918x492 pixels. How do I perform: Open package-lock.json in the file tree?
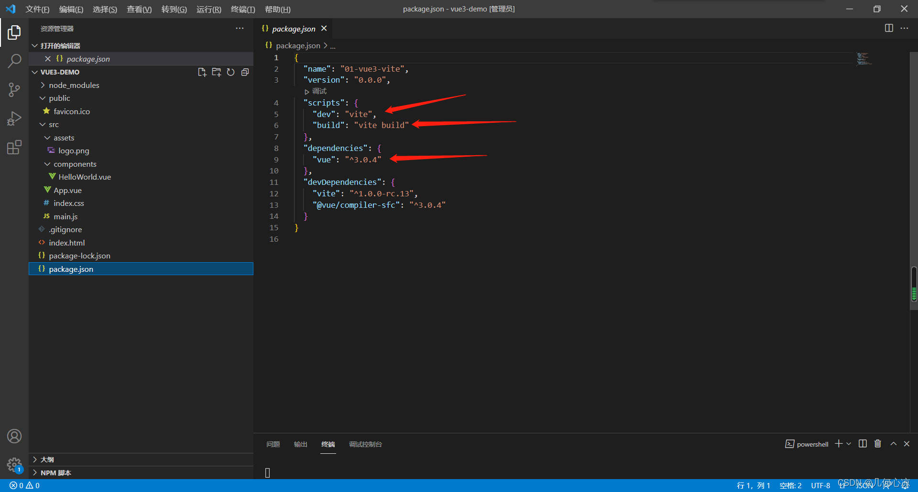79,256
